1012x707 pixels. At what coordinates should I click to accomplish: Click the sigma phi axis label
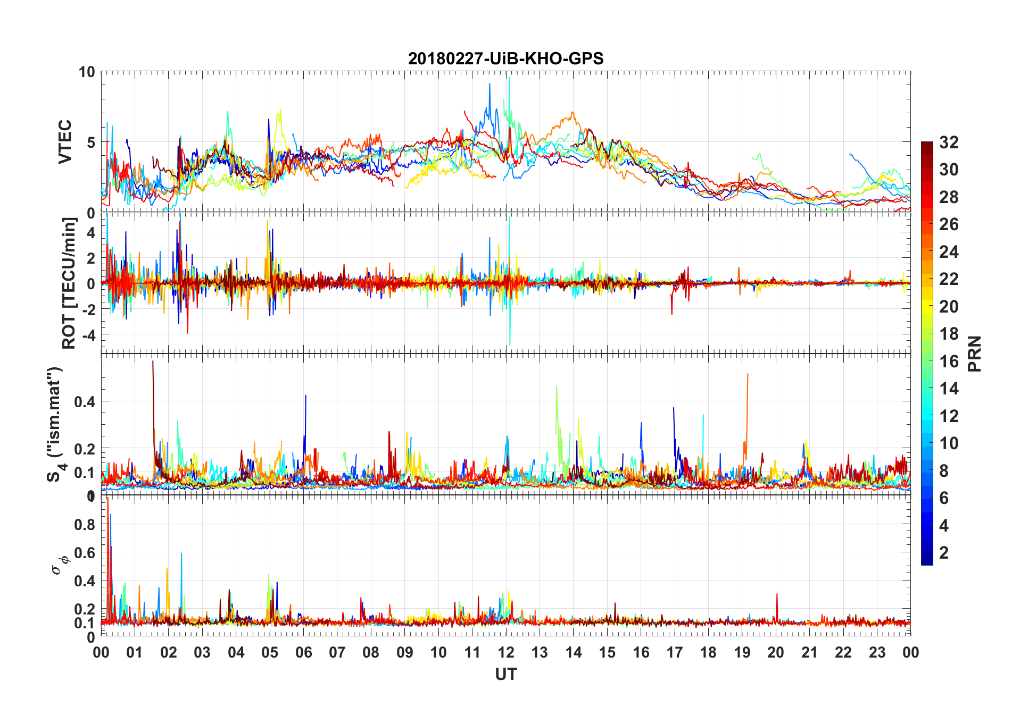tap(60, 565)
